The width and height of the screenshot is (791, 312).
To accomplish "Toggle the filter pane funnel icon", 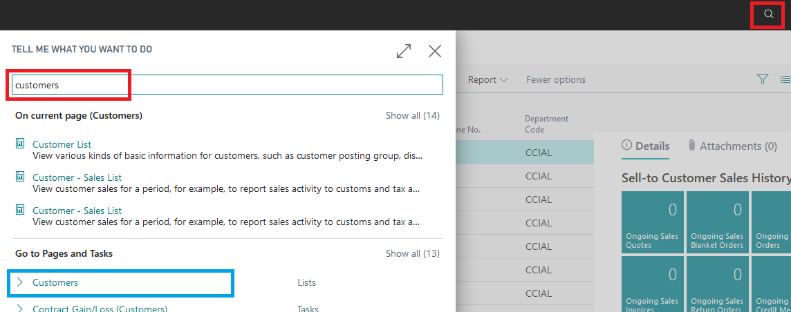I will tap(762, 79).
